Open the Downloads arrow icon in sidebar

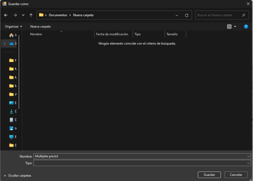click(x=11, y=112)
